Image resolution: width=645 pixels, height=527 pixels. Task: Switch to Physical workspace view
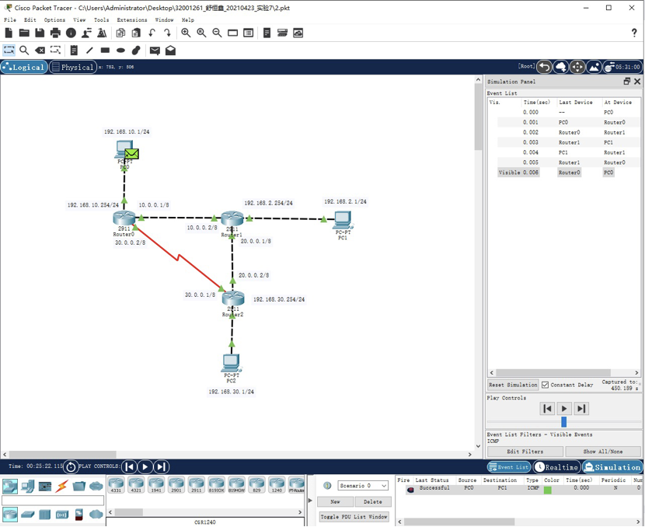click(72, 68)
